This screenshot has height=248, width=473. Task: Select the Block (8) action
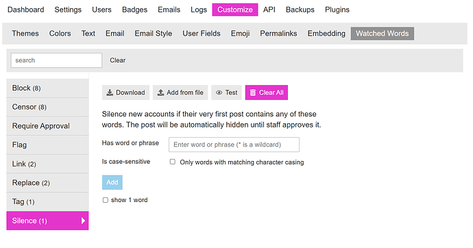pos(48,88)
